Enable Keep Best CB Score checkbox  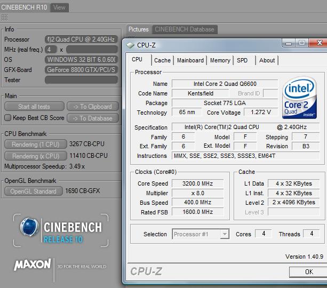(x=7, y=118)
